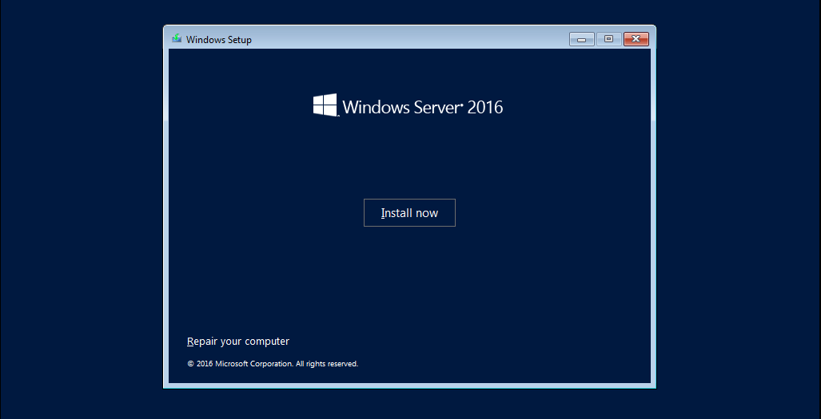Close the Windows Setup window

point(636,39)
